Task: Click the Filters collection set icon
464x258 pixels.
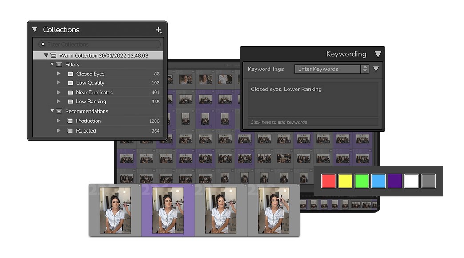Action: pos(59,65)
